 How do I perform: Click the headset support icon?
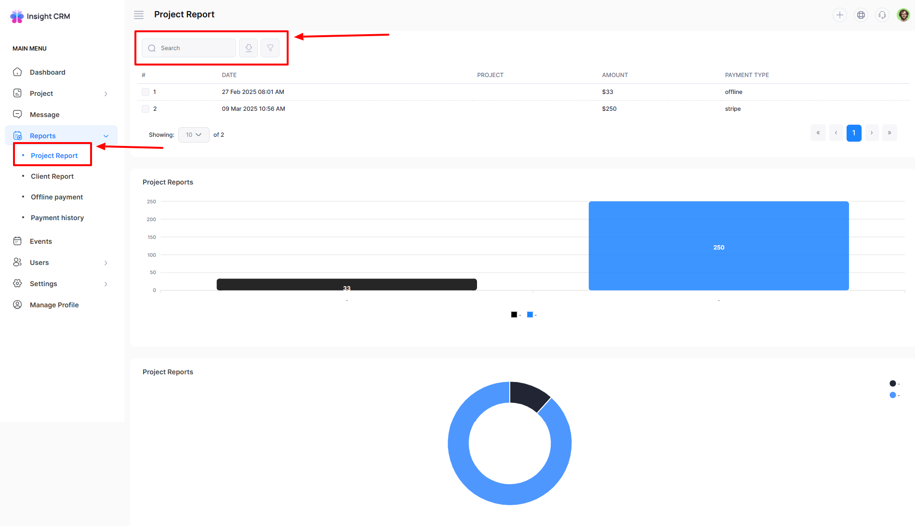click(882, 15)
